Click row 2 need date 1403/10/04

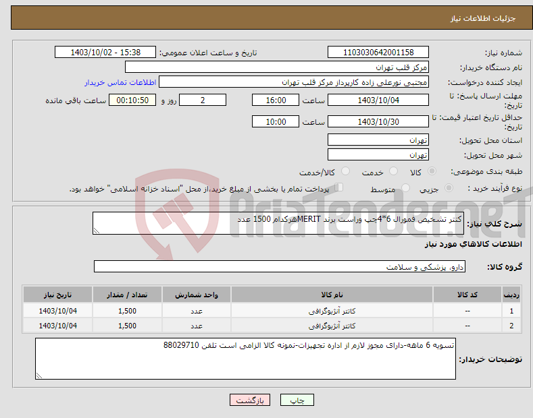(x=58, y=326)
